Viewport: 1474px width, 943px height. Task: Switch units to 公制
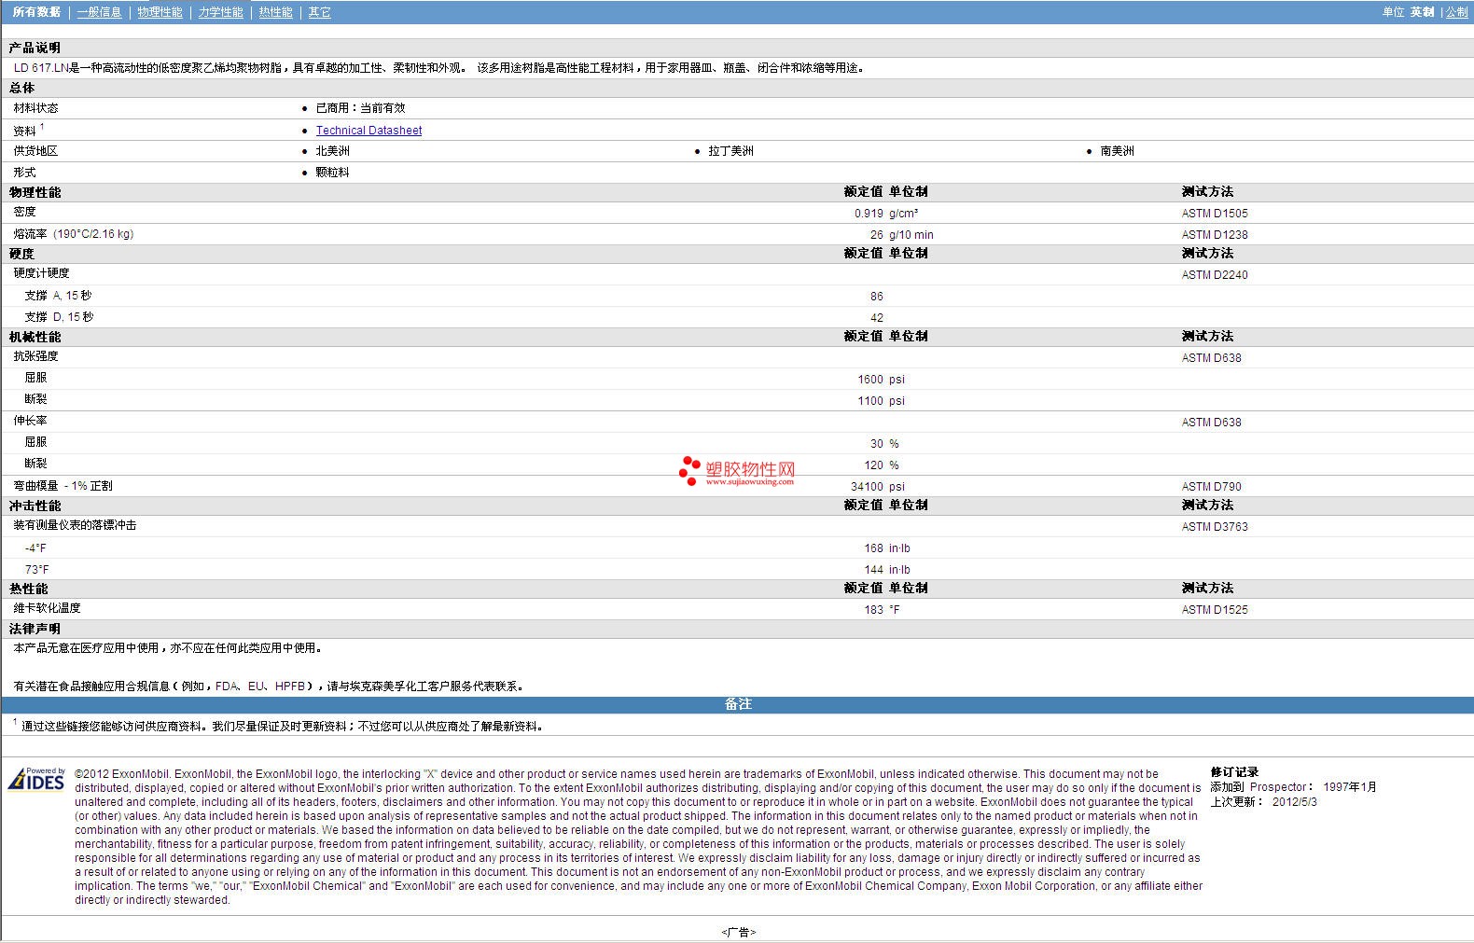coord(1456,12)
